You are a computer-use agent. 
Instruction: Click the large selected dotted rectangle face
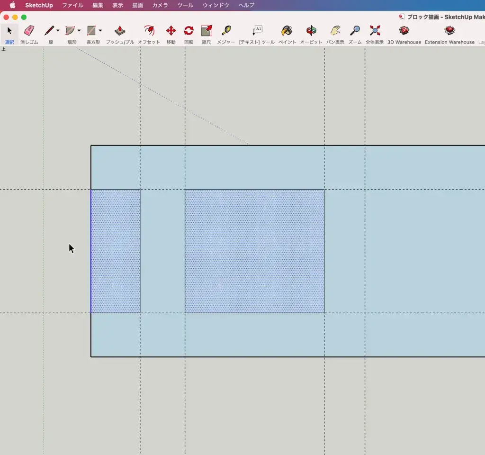click(254, 251)
